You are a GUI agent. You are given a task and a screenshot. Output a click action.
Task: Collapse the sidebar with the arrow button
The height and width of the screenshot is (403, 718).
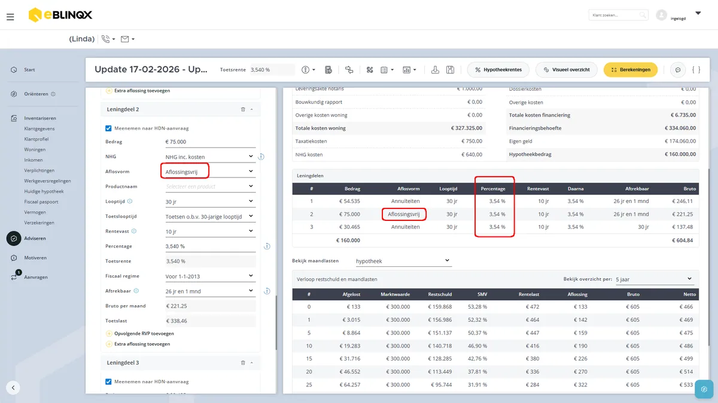13,387
